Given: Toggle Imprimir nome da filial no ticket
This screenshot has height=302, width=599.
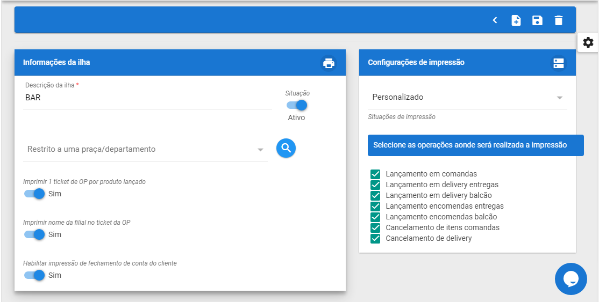Looking at the screenshot, I should click(x=34, y=234).
